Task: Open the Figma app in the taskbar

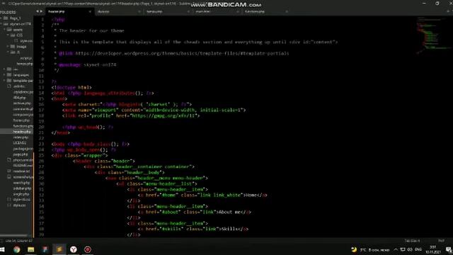Action: [45, 249]
